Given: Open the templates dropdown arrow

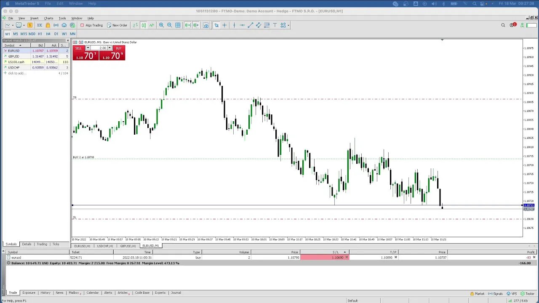Looking at the screenshot, I should [x=24, y=25].
